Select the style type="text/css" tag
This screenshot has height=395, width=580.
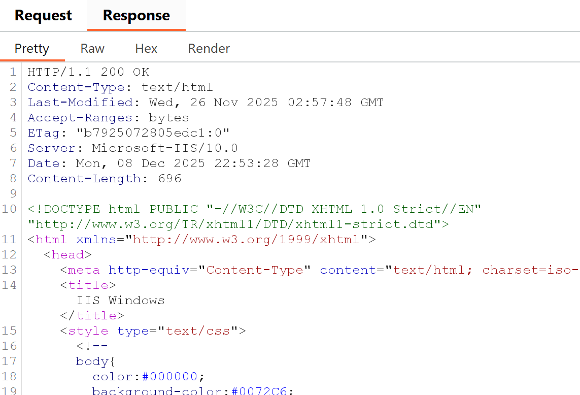[x=152, y=331]
